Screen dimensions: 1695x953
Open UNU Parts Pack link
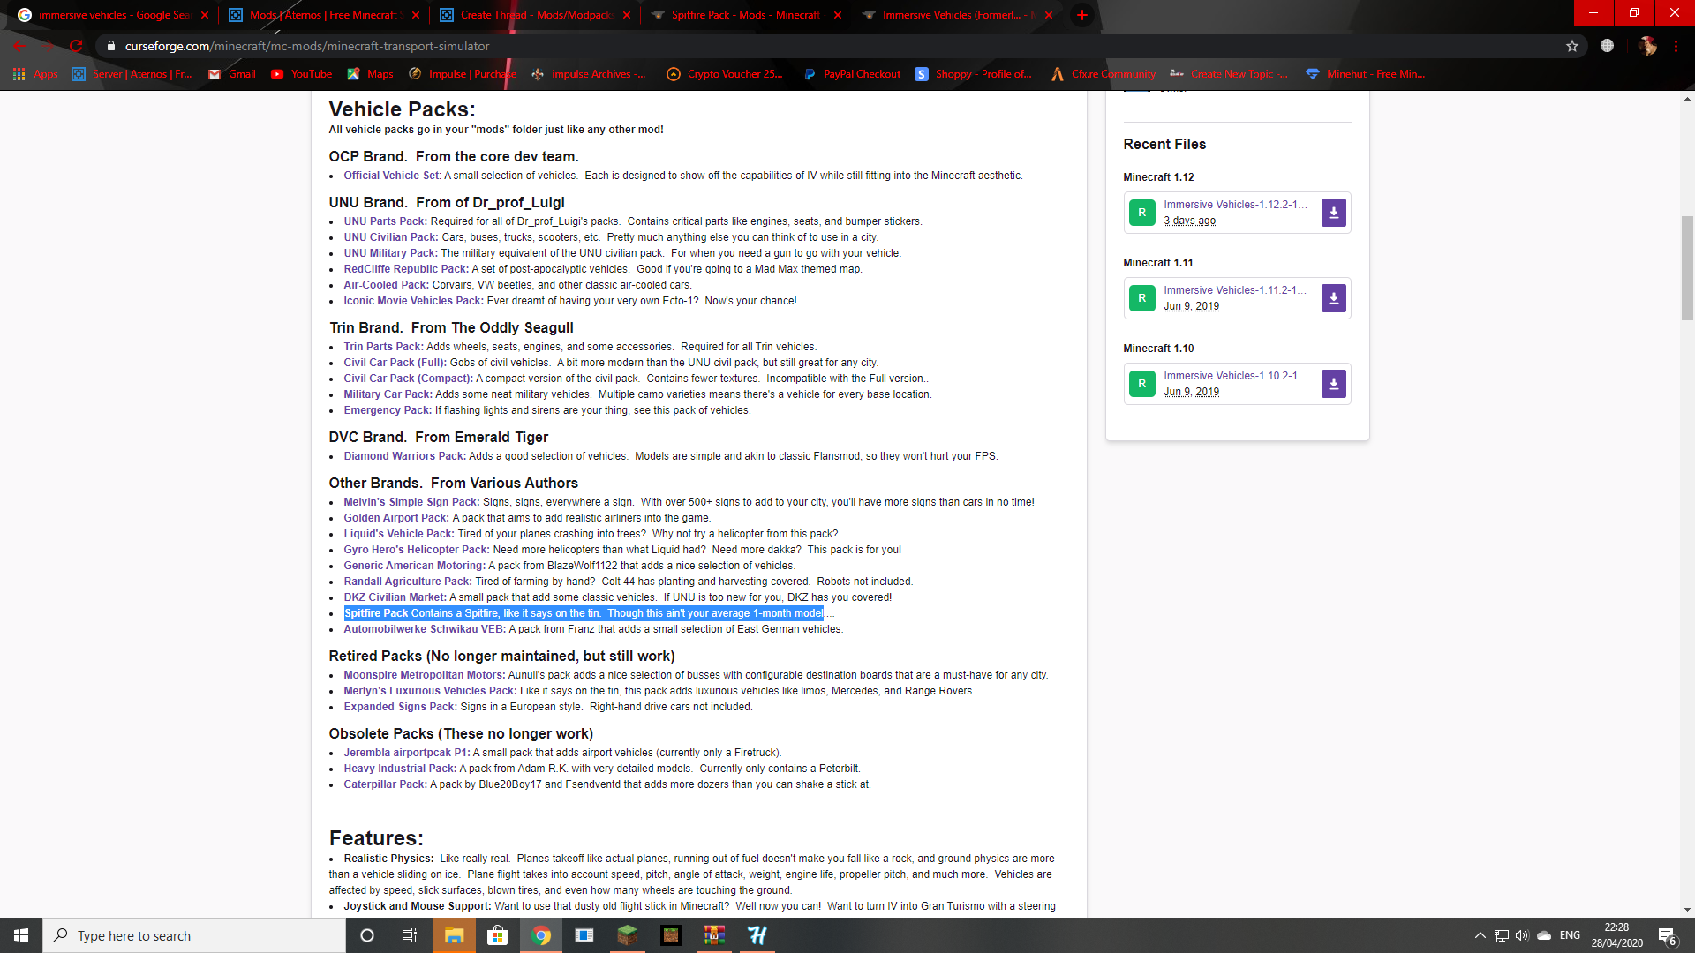[385, 221]
